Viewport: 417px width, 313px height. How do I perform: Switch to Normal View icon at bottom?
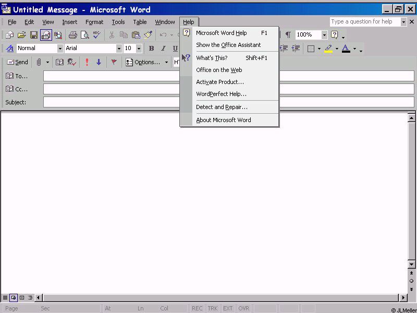[x=5, y=297]
